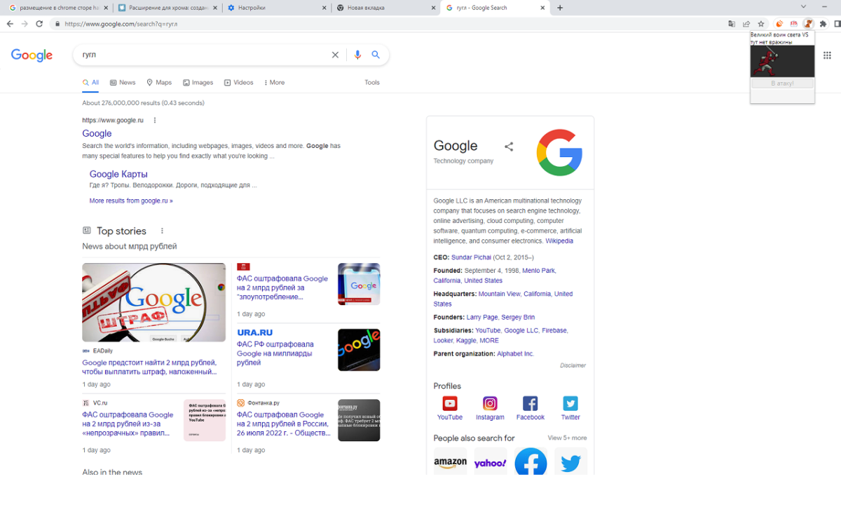Bookmark this page with the star icon
The height and width of the screenshot is (526, 841).
point(761,24)
